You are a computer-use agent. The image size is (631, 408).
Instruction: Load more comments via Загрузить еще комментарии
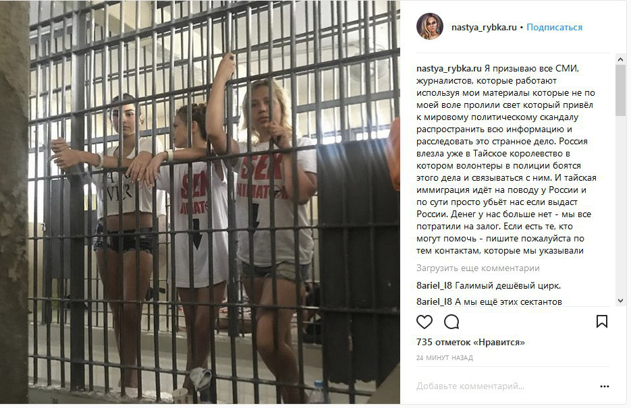(x=478, y=268)
